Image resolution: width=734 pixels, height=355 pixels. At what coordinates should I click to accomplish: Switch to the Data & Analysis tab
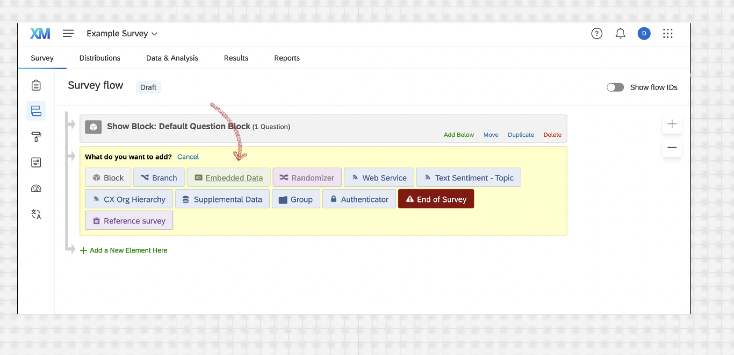(x=172, y=58)
